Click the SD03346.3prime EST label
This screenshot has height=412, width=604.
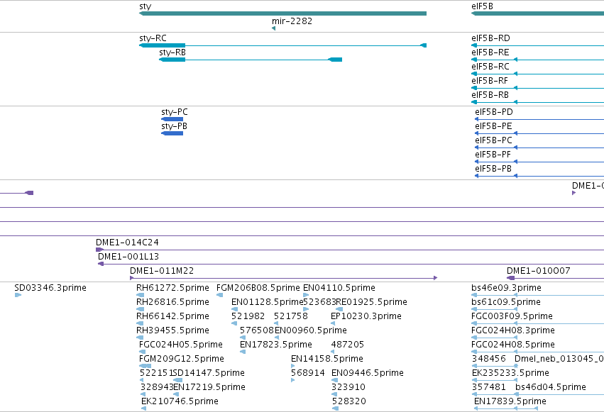(50, 288)
